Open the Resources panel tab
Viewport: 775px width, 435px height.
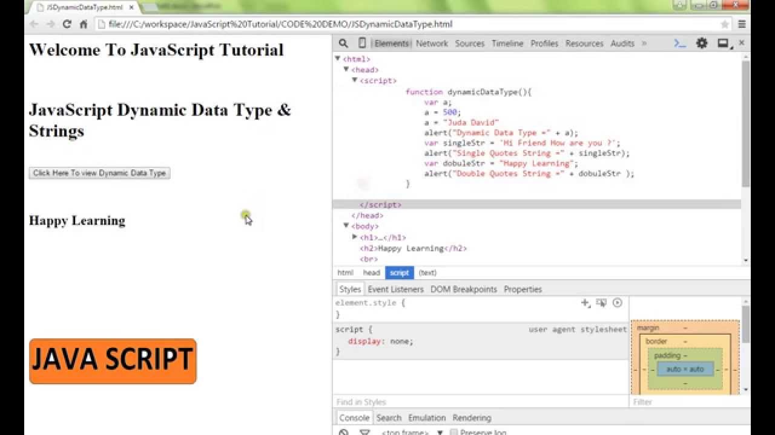[x=584, y=43]
